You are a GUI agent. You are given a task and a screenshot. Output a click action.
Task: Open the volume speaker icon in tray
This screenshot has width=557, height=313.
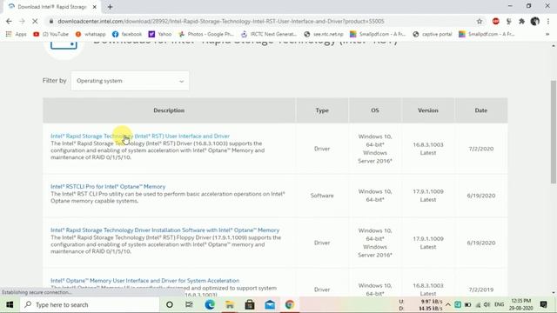[487, 305]
